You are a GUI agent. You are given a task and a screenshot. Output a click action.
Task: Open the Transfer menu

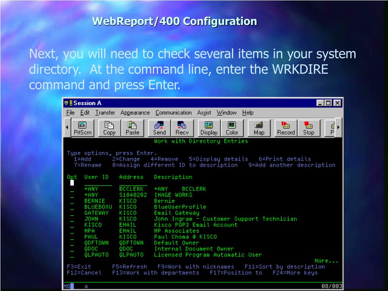click(105, 113)
